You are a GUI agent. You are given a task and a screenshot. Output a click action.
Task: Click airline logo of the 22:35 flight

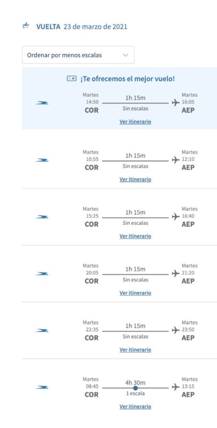[42, 331]
